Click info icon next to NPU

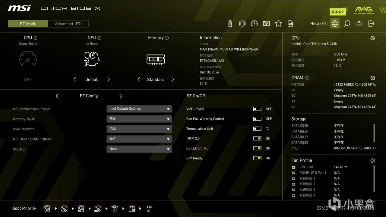point(100,38)
